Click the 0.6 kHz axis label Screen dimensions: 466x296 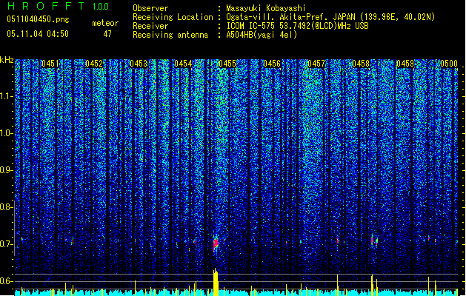6,281
